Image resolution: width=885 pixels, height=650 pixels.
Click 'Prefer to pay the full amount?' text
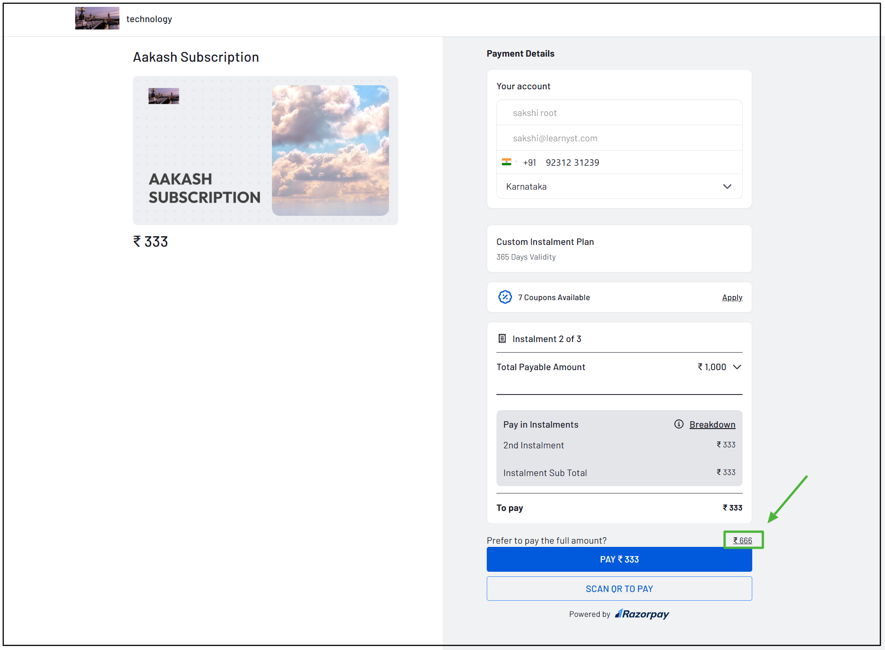click(x=547, y=540)
